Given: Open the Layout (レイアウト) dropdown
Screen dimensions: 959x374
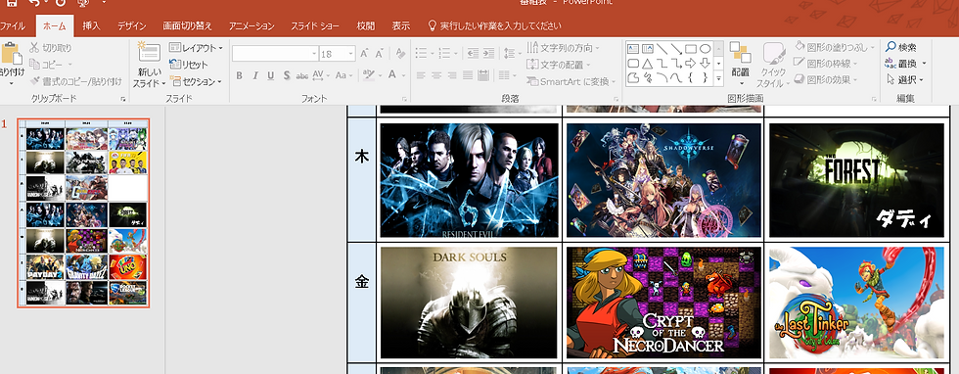Looking at the screenshot, I should [196, 48].
